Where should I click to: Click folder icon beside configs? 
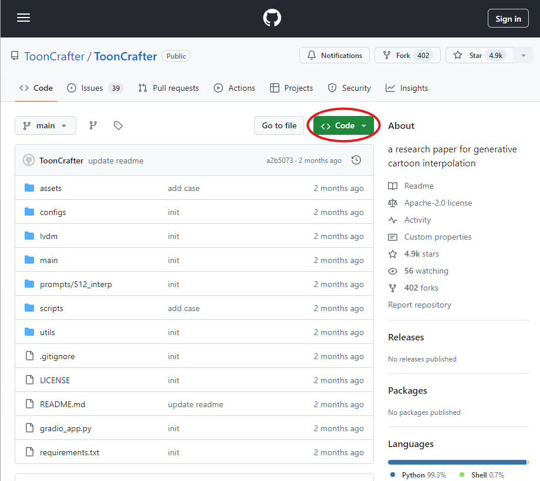[x=29, y=211]
